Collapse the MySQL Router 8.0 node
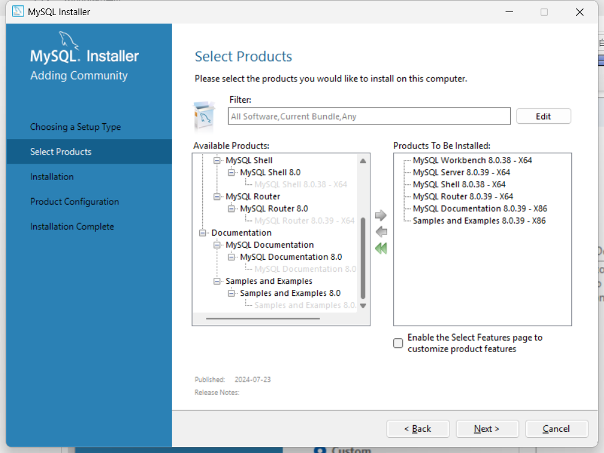604x453 pixels. point(231,208)
